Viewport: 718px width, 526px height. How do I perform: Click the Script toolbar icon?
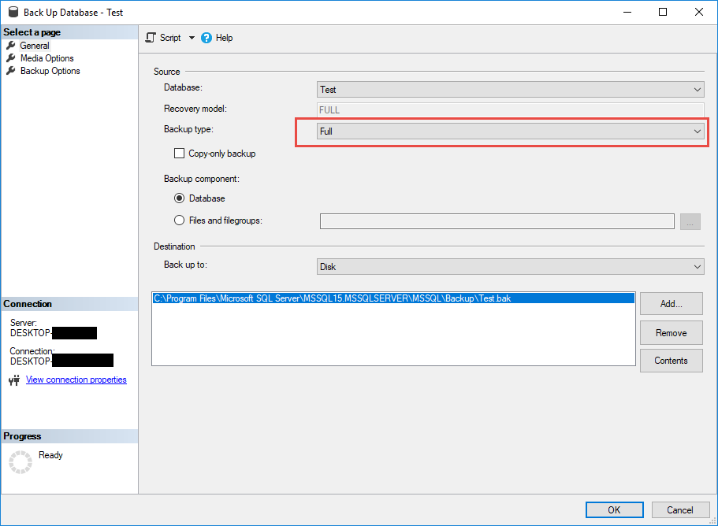pos(151,38)
